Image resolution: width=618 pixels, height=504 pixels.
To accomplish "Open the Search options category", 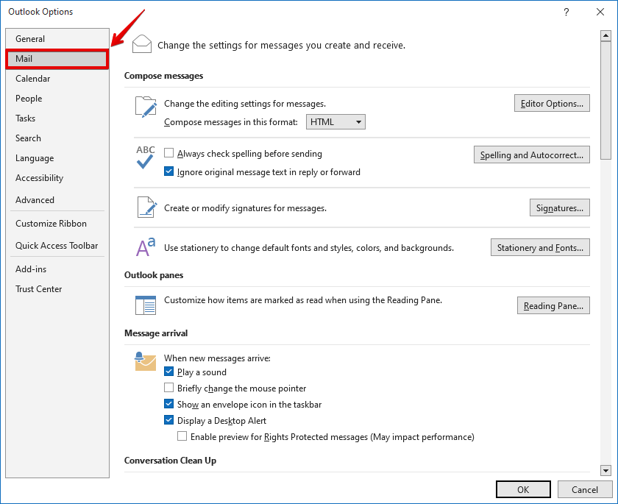I will pos(57,138).
